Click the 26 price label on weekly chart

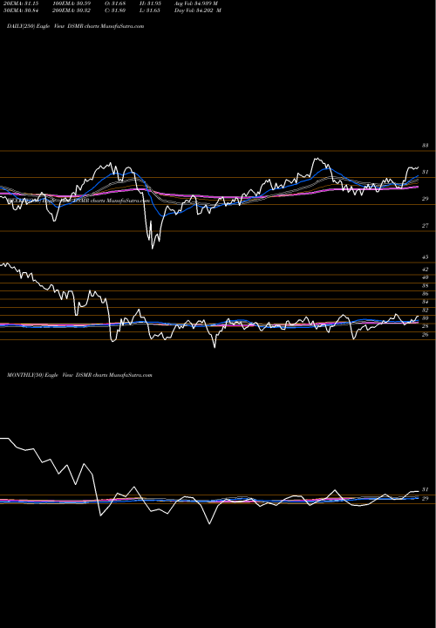click(425, 335)
